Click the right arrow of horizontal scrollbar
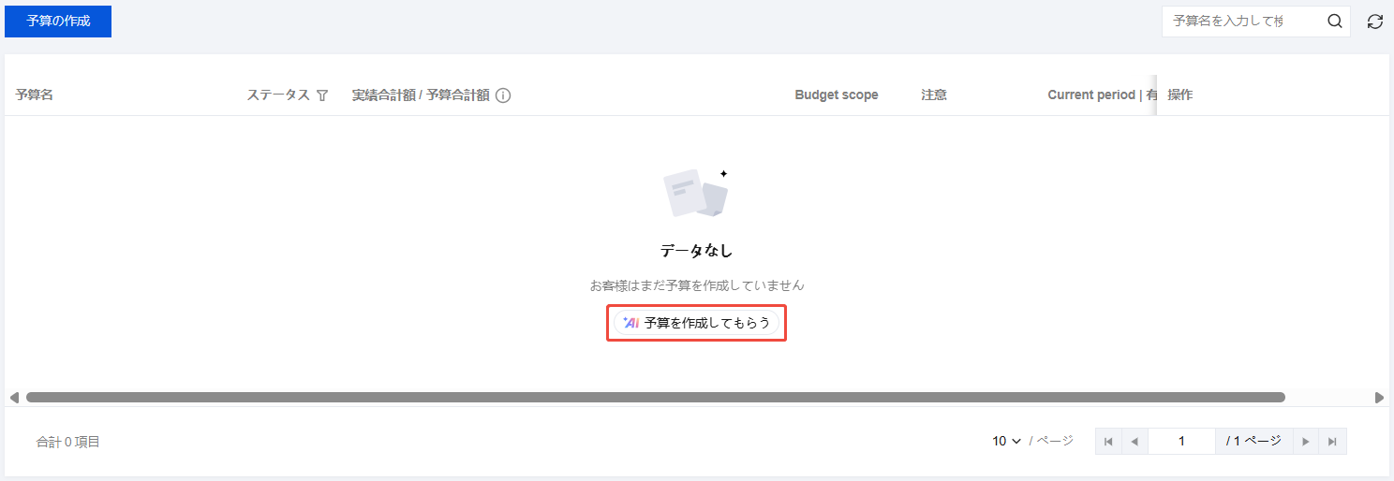1394x481 pixels. click(1379, 398)
